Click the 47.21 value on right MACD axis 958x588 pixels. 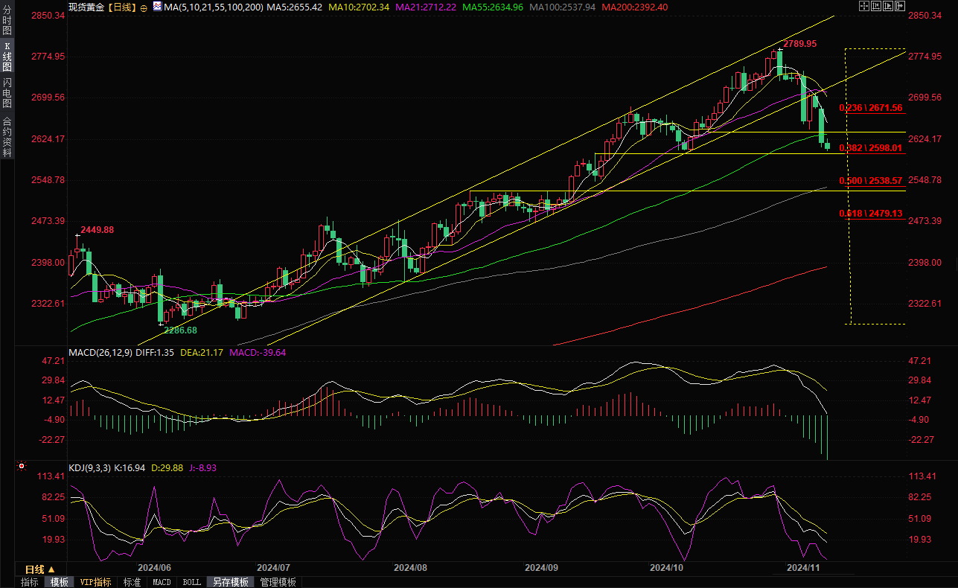coord(920,361)
